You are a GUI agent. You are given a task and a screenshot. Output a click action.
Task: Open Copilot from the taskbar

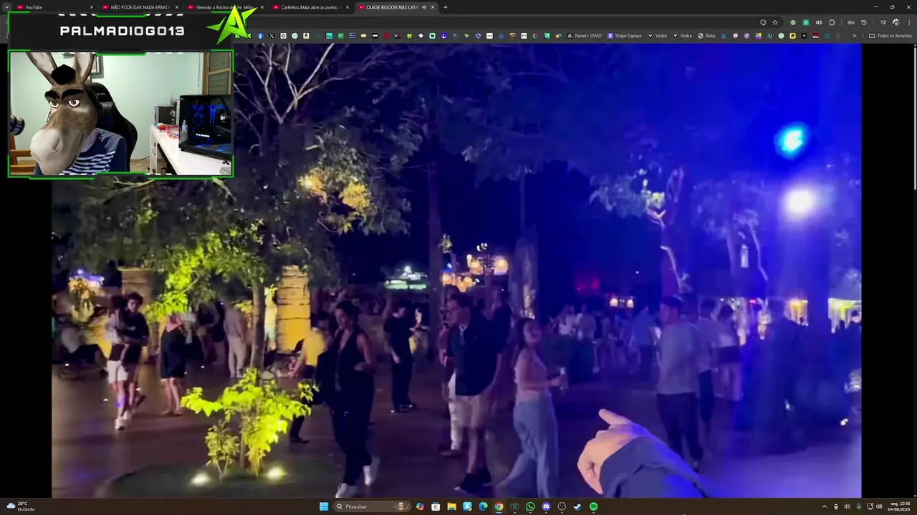(x=420, y=506)
